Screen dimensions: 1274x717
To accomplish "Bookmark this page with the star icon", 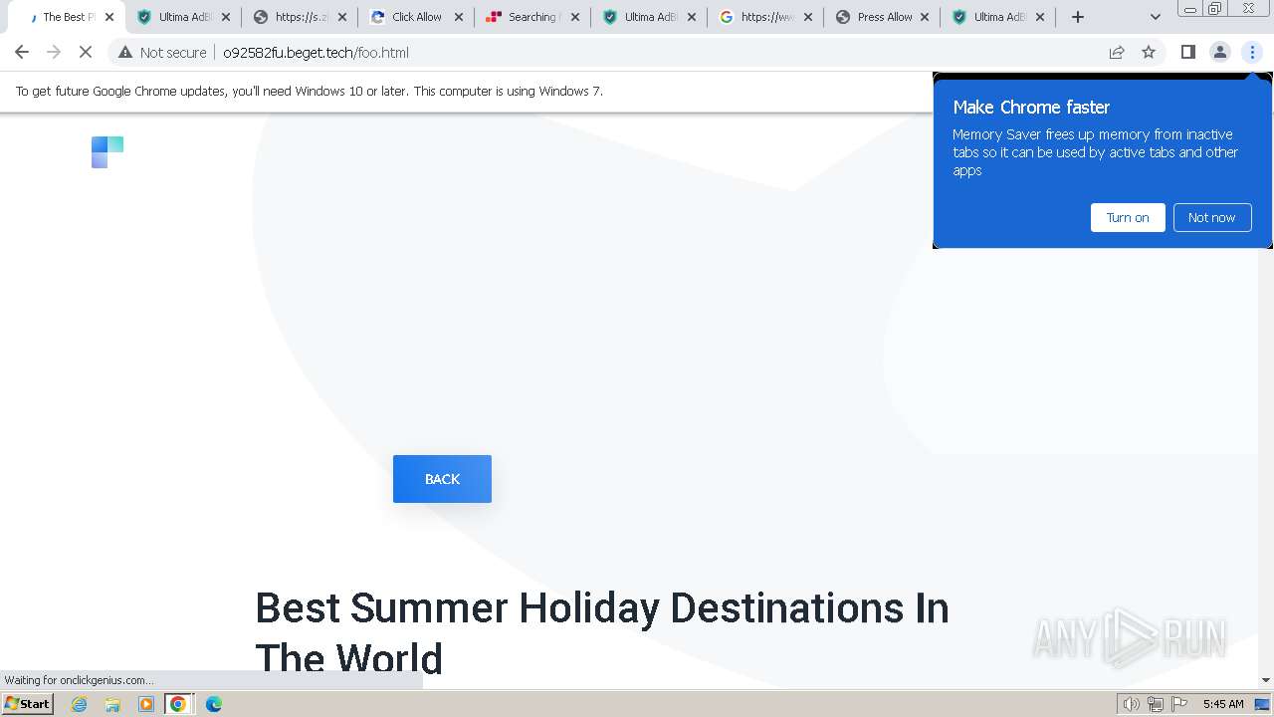I will (1149, 52).
